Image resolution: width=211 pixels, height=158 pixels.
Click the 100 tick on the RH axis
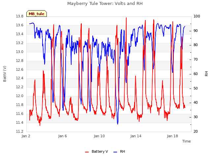click(197, 16)
